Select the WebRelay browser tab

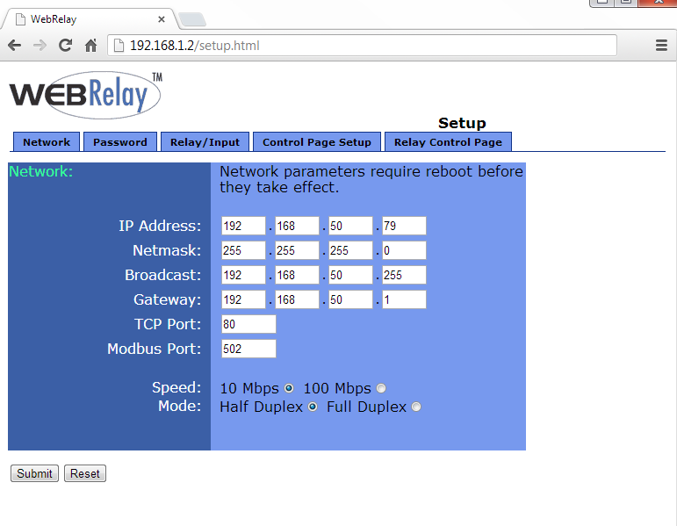click(89, 19)
